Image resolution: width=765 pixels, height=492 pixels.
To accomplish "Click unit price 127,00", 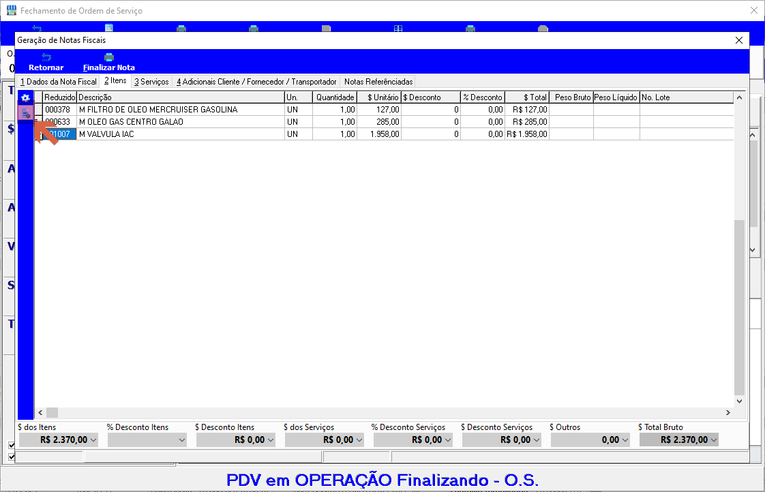I will click(x=379, y=110).
